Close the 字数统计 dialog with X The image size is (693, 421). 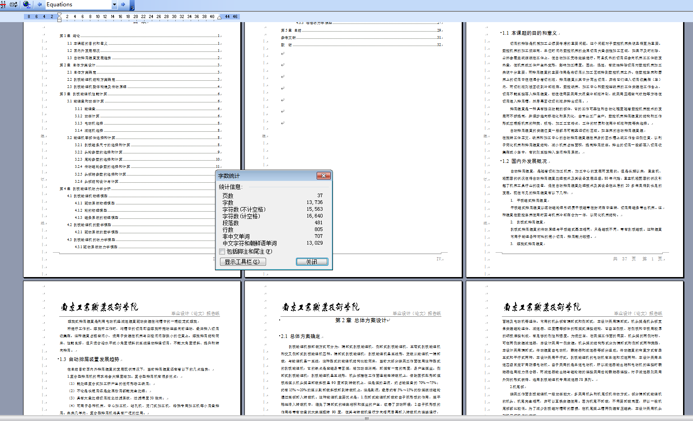click(323, 176)
